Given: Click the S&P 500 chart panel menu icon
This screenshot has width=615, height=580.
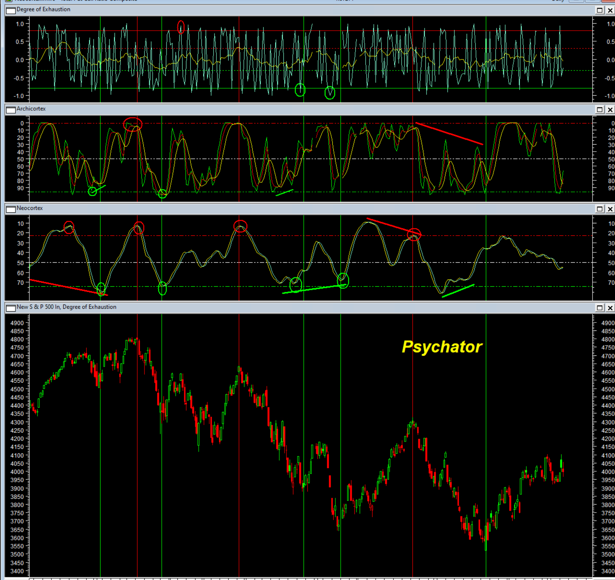Looking at the screenshot, I should pyautogui.click(x=11, y=308).
